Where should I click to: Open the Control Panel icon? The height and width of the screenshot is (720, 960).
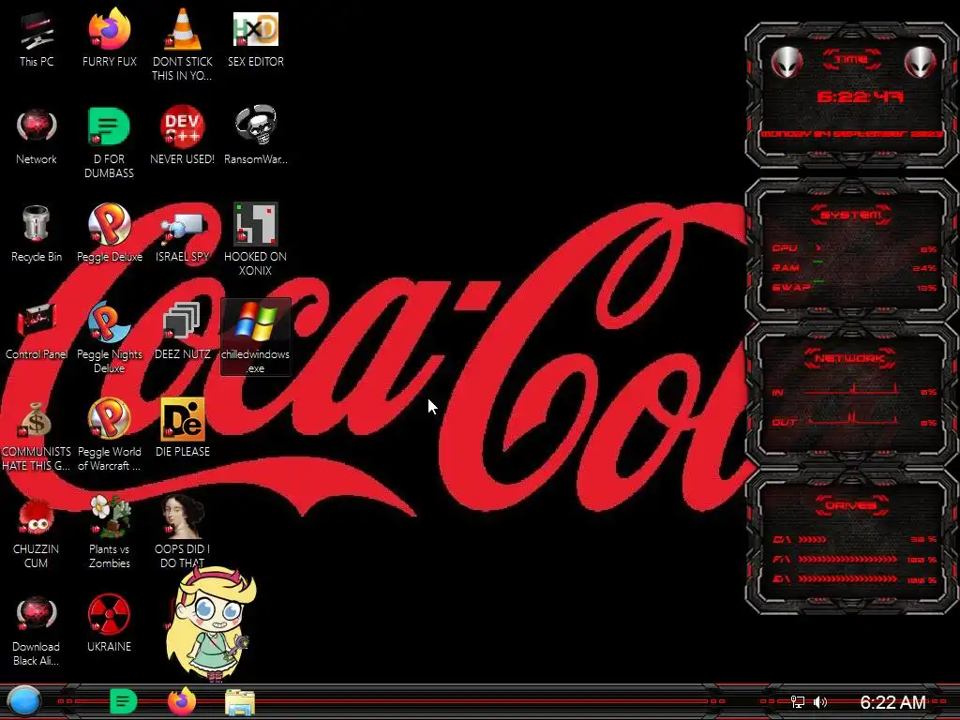(x=37, y=331)
